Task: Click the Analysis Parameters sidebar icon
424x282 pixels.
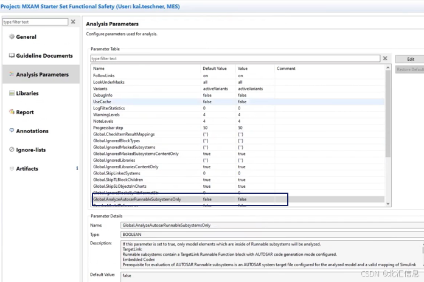Action: (12, 74)
